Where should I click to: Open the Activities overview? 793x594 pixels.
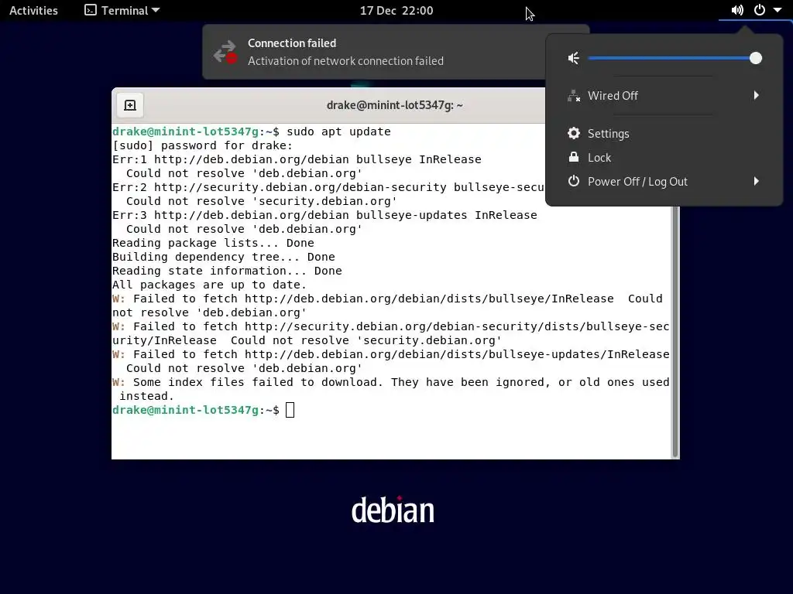(x=33, y=10)
